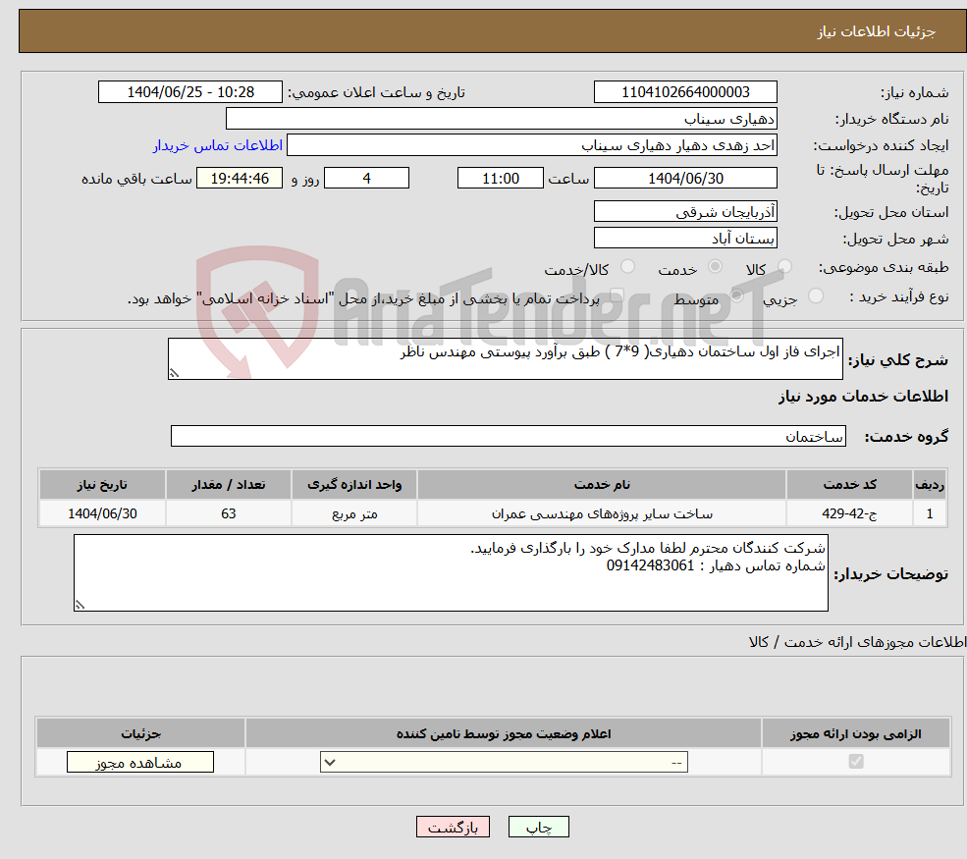Image resolution: width=967 pixels, height=859 pixels.
Task: Click the نام خدمت column header
Action: click(x=602, y=485)
